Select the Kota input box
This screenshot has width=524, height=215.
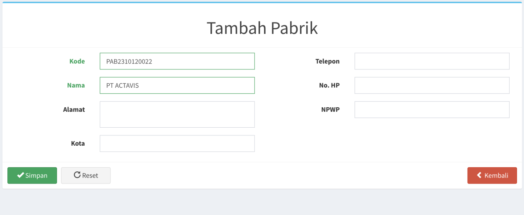[177, 144]
